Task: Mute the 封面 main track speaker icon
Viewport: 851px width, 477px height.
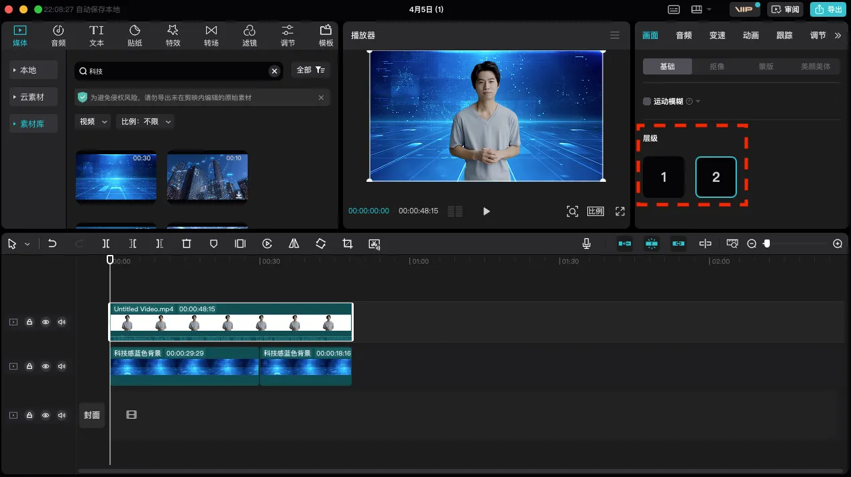Action: click(62, 415)
